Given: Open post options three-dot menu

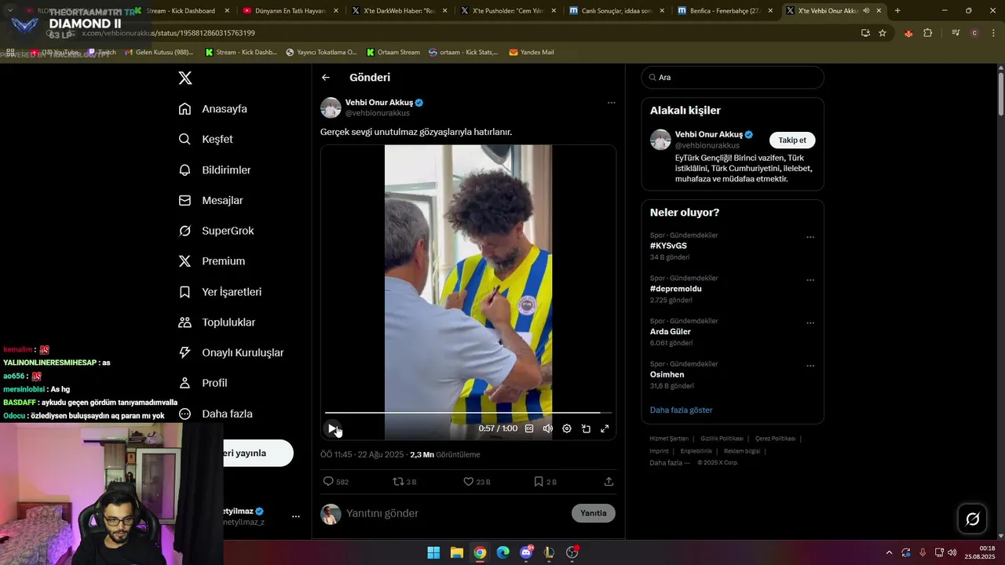Looking at the screenshot, I should [x=611, y=103].
